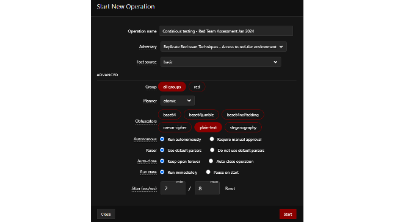Select Do not use default parsers option
The image size is (395, 222).
point(212,150)
